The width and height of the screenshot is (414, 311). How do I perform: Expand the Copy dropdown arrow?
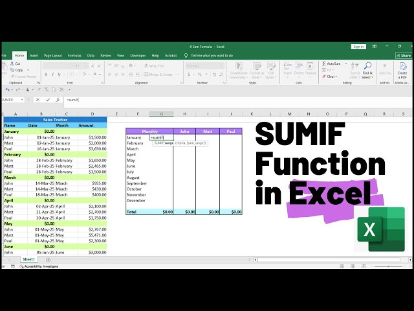pos(28,70)
